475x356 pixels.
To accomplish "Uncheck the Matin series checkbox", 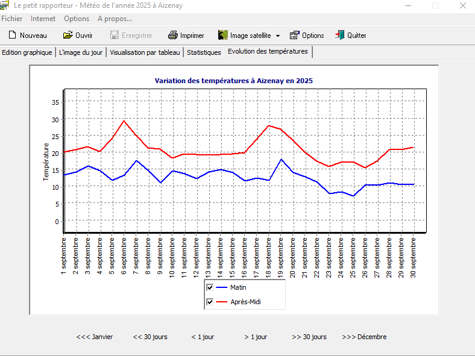I will 210,287.
